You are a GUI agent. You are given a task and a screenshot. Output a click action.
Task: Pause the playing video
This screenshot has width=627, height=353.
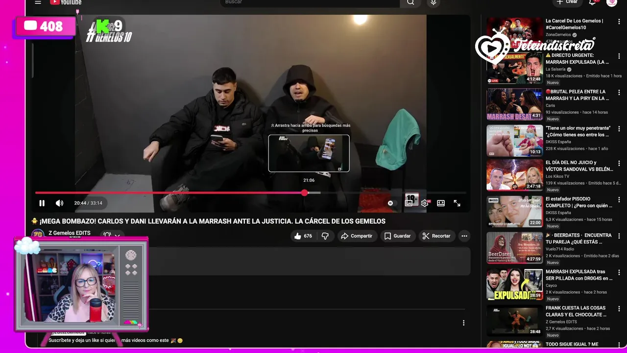(42, 203)
